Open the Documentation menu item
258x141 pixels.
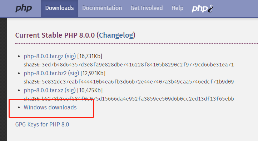[102, 8]
